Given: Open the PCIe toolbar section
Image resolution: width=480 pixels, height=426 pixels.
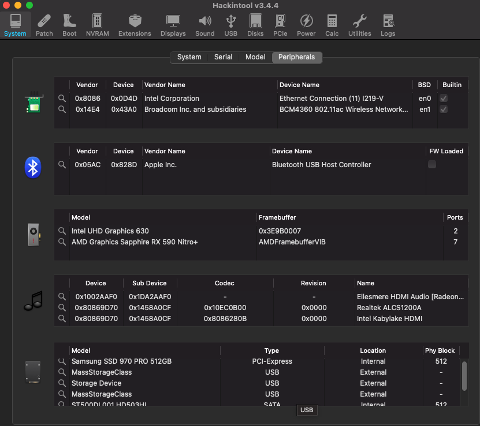Looking at the screenshot, I should coord(280,25).
